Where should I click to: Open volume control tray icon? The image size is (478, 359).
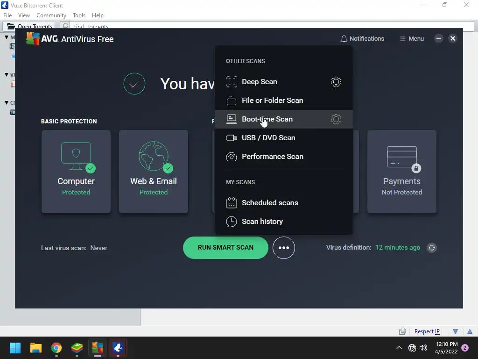(x=423, y=348)
